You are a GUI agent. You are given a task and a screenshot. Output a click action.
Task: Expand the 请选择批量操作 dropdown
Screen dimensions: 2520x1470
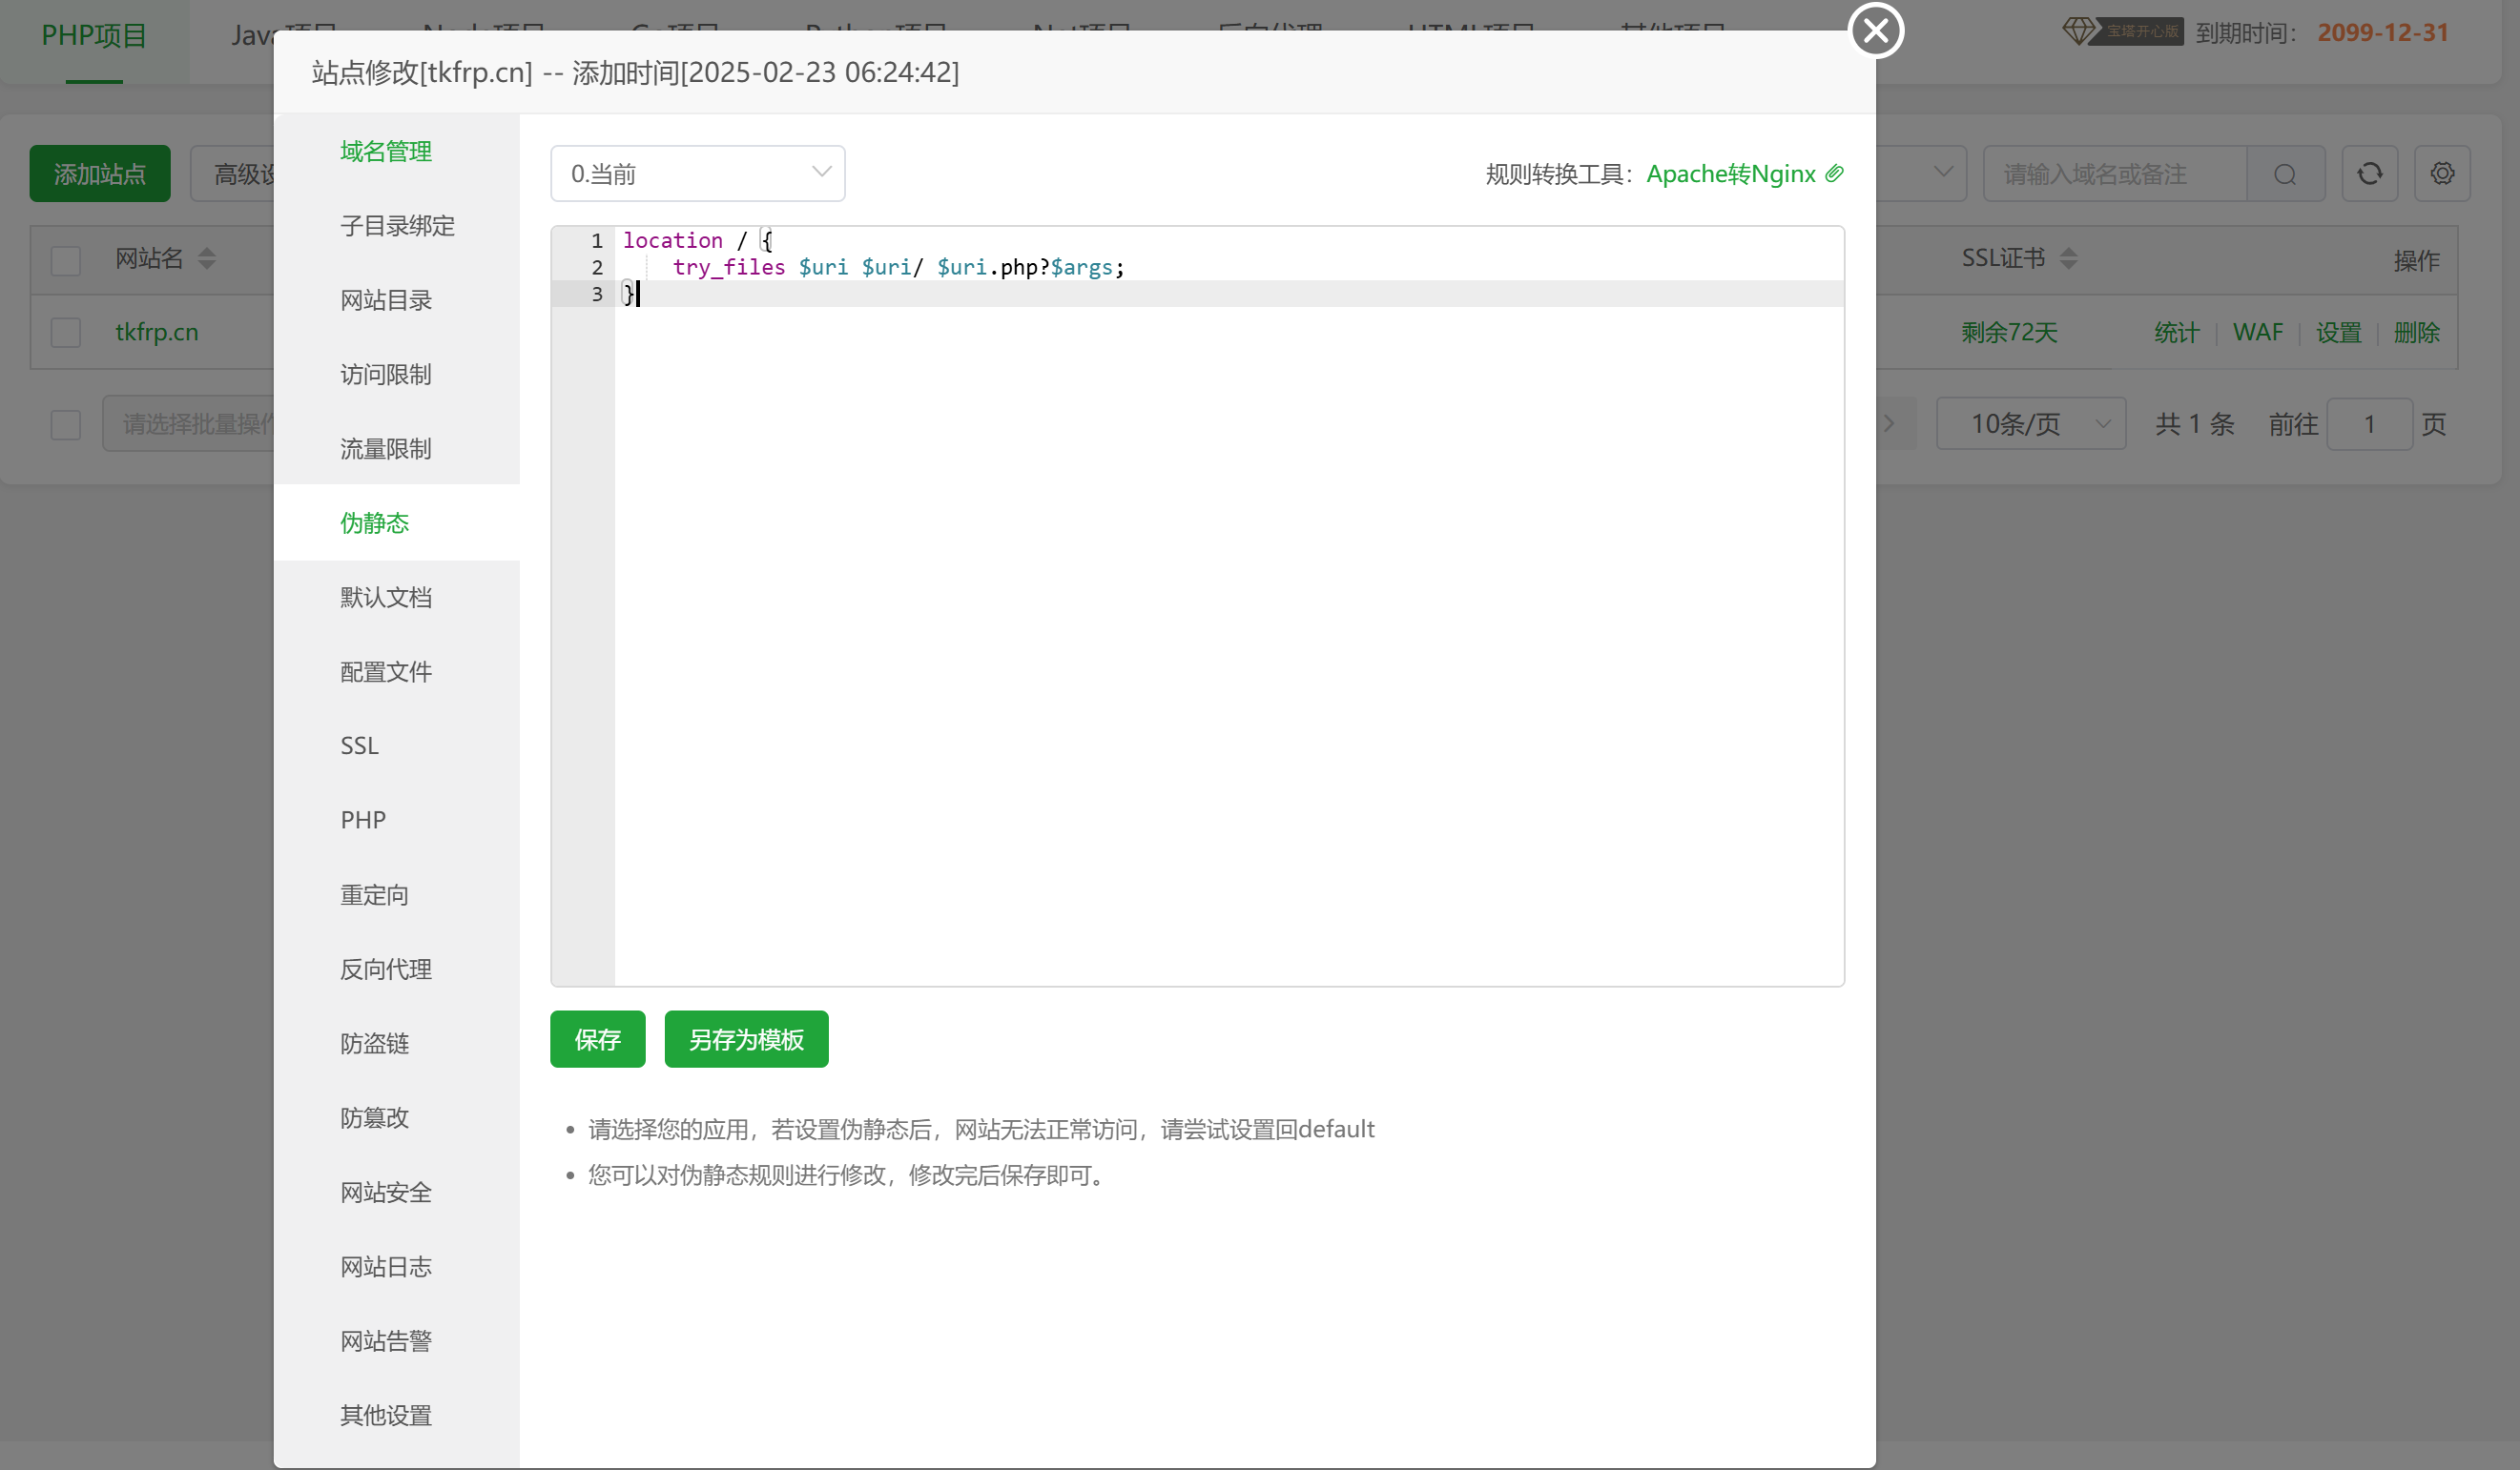tap(200, 422)
